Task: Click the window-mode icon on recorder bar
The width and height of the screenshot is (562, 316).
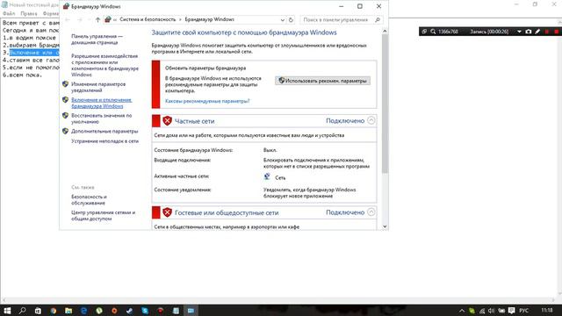Action: tap(424, 32)
